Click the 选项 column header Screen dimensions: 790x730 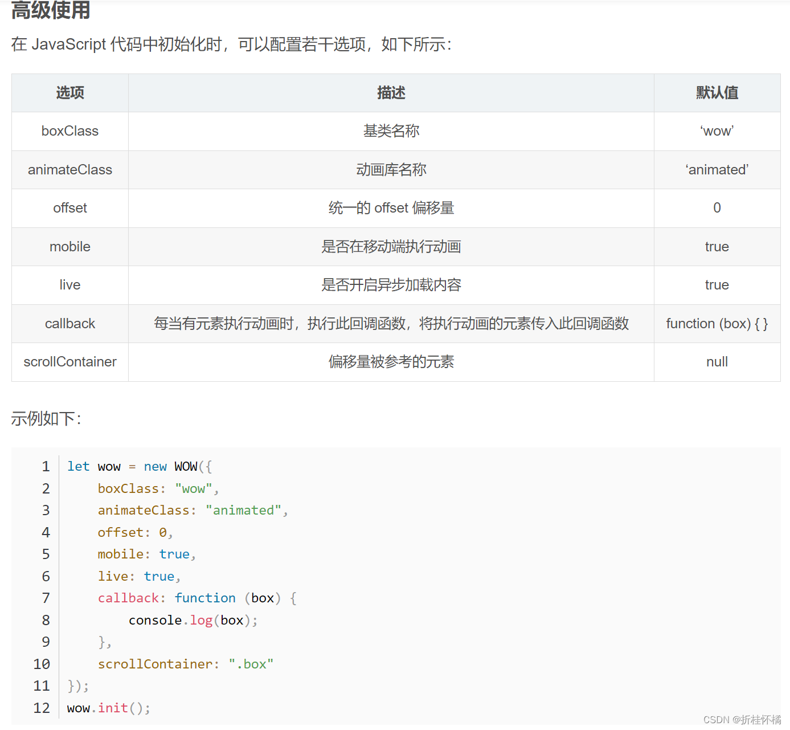click(70, 93)
